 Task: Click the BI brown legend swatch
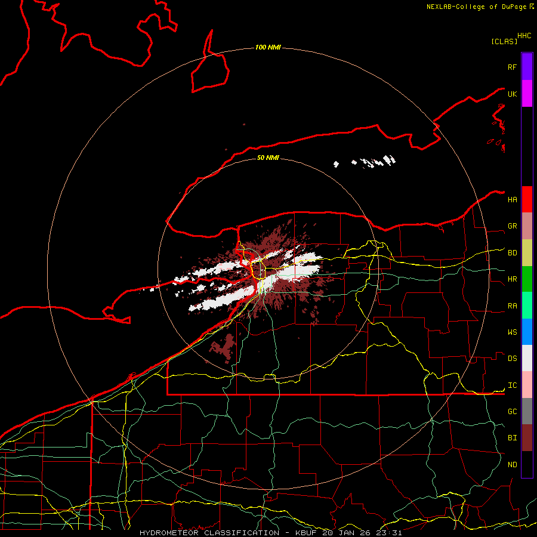pyautogui.click(x=527, y=438)
